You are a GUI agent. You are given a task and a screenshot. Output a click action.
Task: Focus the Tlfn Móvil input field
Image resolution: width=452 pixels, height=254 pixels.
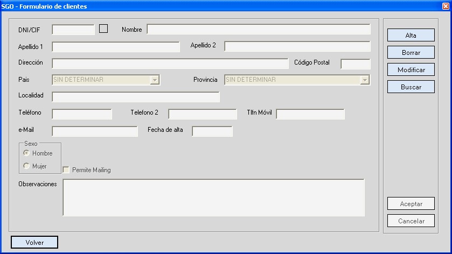[x=310, y=114]
